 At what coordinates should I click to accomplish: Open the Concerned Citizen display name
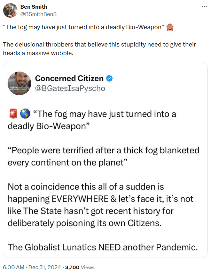click(x=69, y=78)
